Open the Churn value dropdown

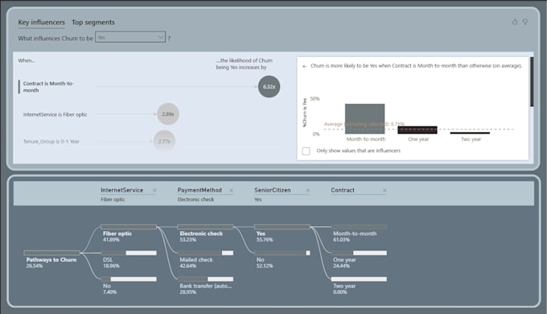[x=130, y=37]
